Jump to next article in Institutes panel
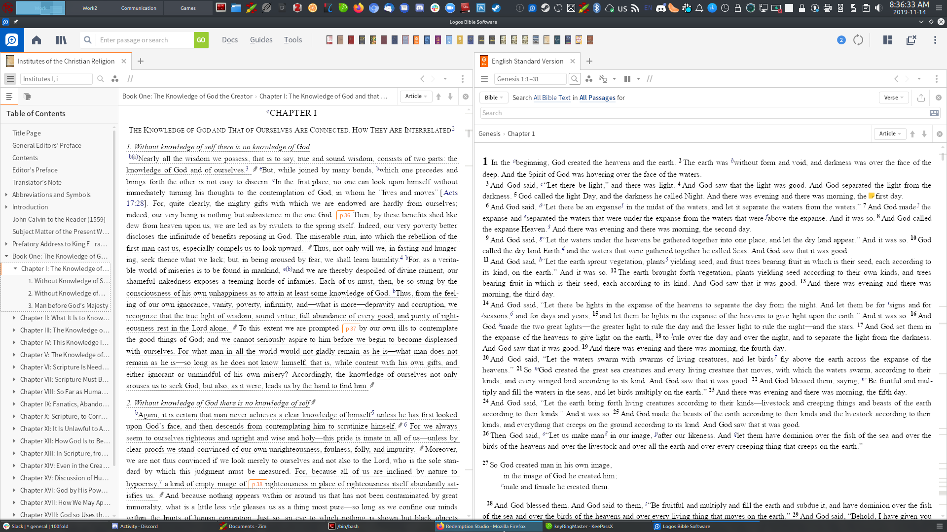Viewport: 947px width, 532px height. (x=450, y=97)
